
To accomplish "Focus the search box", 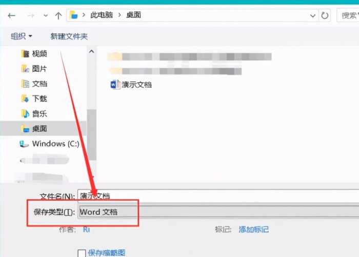I will click(348, 15).
